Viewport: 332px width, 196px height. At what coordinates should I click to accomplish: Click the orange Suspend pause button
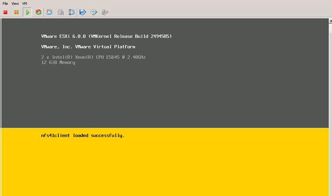coord(16,12)
